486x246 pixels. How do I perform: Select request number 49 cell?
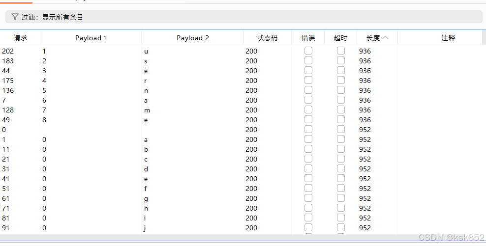tap(6, 120)
